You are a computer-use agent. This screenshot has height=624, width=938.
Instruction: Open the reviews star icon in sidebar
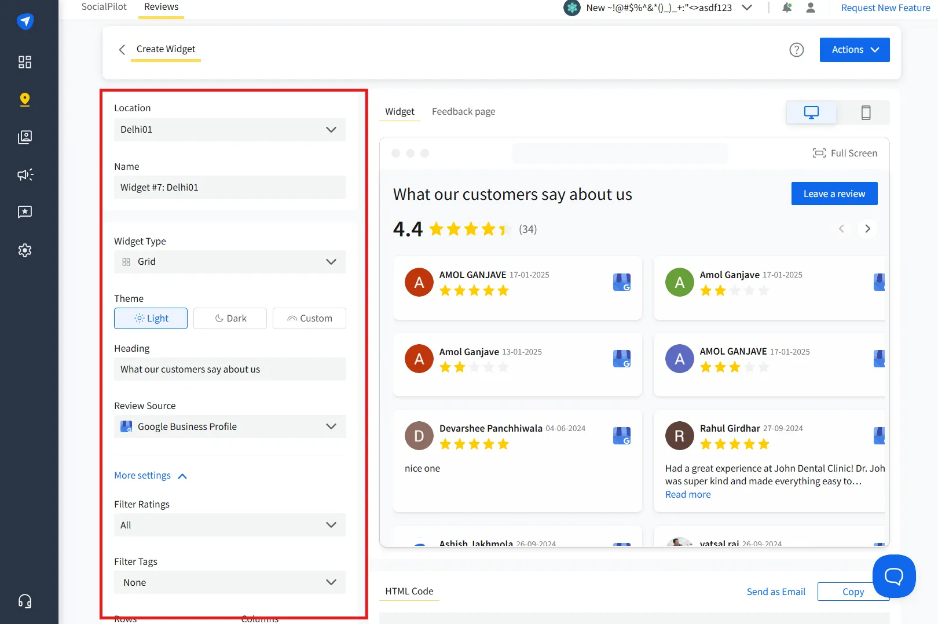point(24,211)
